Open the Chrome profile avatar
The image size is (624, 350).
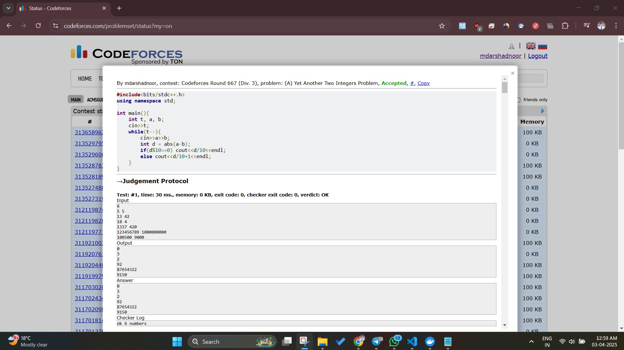click(x=602, y=26)
